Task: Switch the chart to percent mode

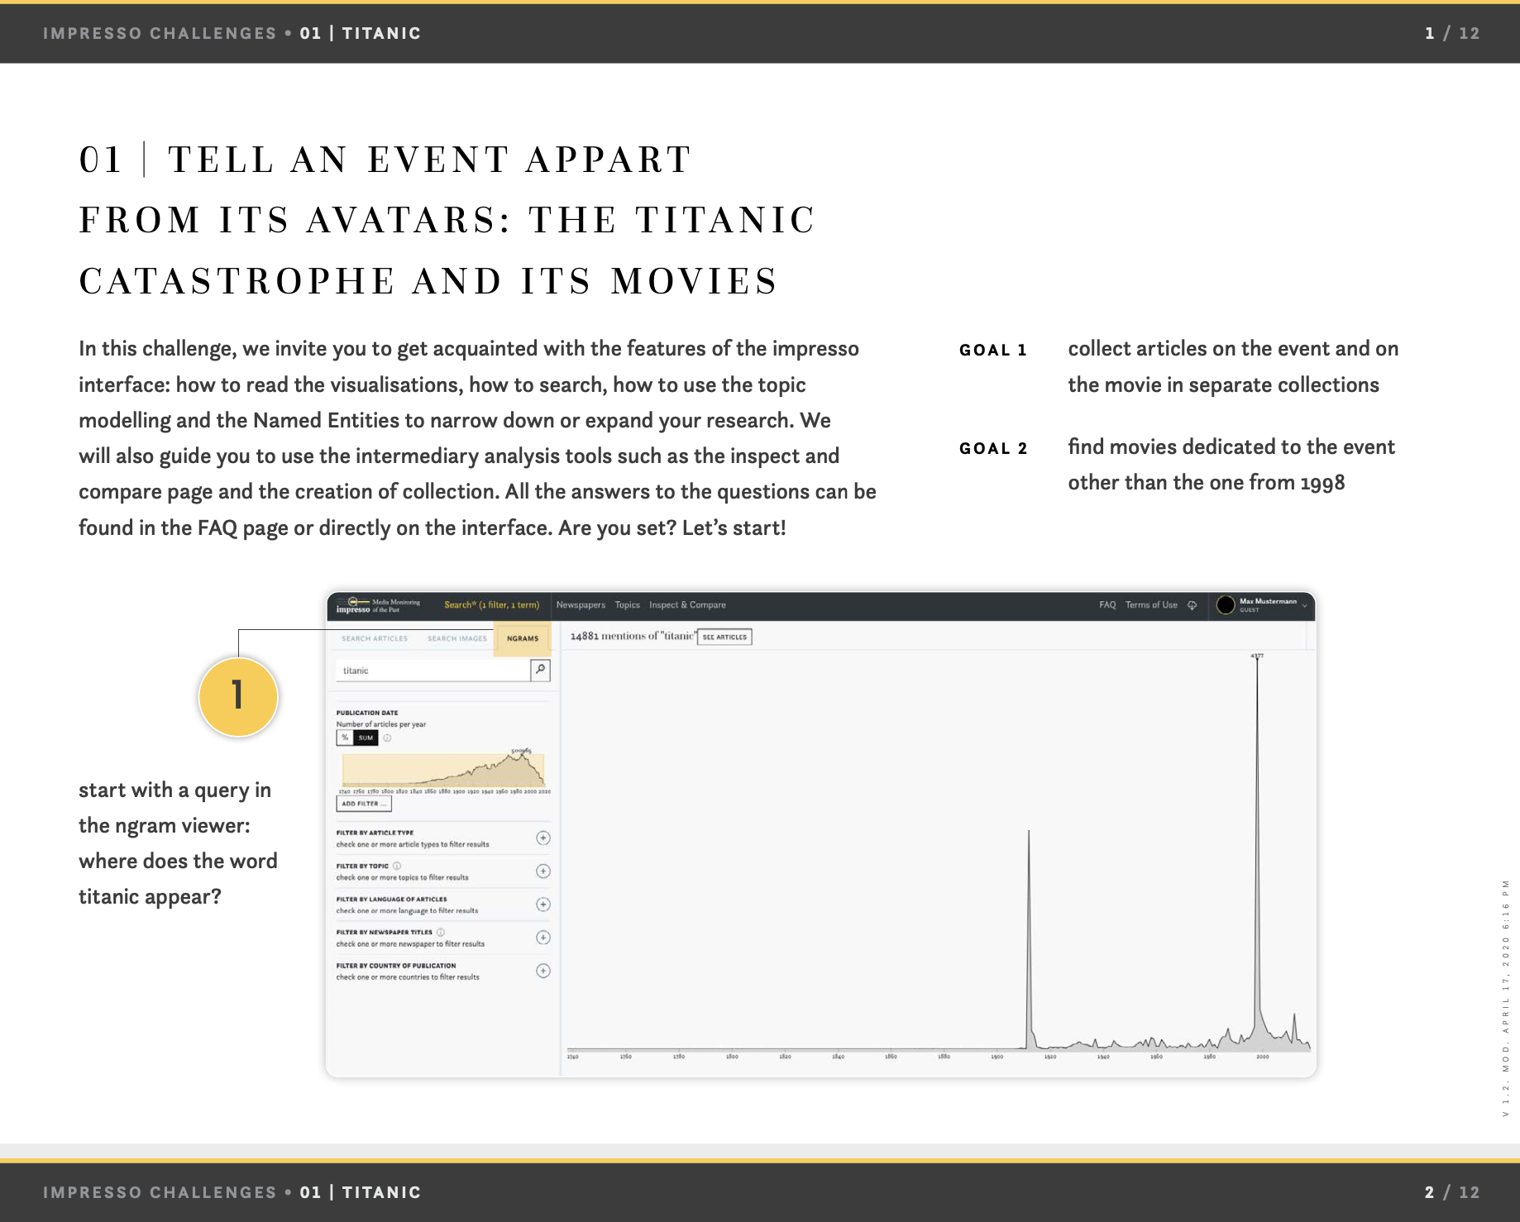Action: (345, 737)
